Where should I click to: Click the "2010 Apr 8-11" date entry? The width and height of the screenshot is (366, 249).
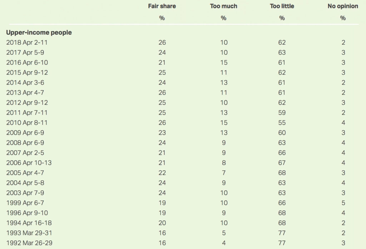click(27, 123)
